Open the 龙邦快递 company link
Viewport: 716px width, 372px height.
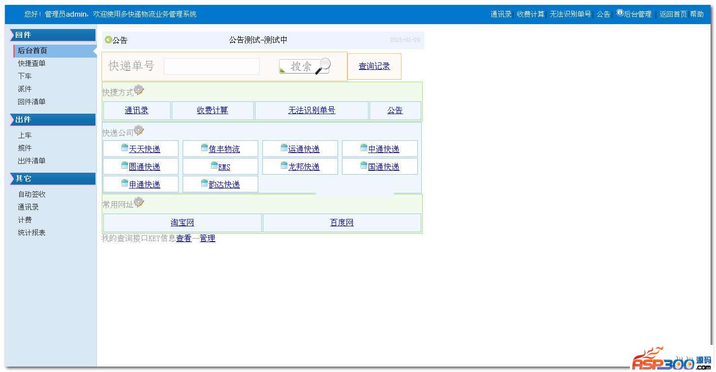click(x=304, y=167)
